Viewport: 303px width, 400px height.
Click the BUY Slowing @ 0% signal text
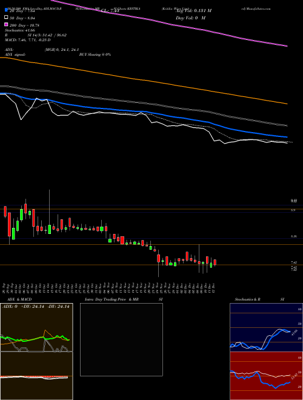pyautogui.click(x=95, y=55)
